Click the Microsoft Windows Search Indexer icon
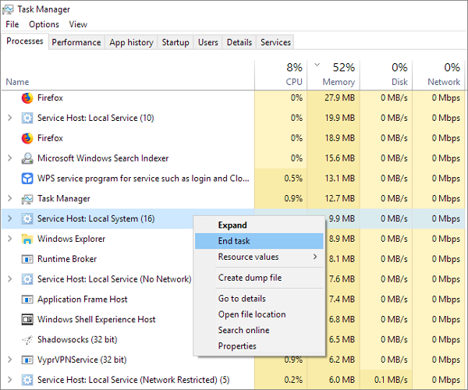This screenshot has width=468, height=390. (27, 158)
